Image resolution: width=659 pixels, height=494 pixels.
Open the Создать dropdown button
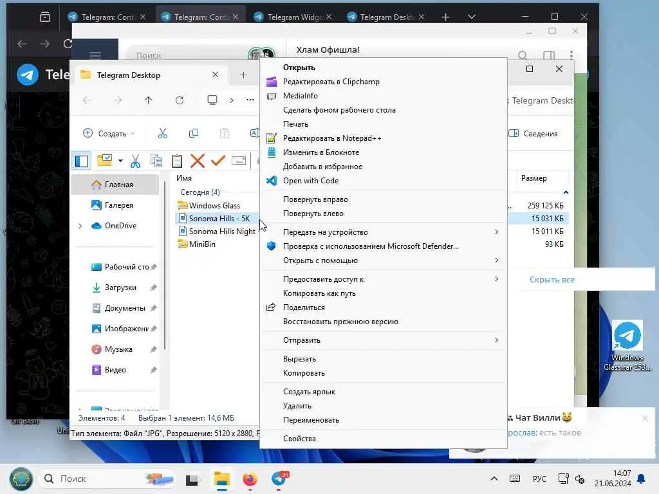108,134
